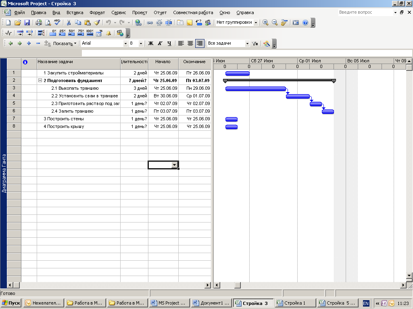Screen dimensions: 413x309
Task: Open the Файл menu
Action: [19, 12]
